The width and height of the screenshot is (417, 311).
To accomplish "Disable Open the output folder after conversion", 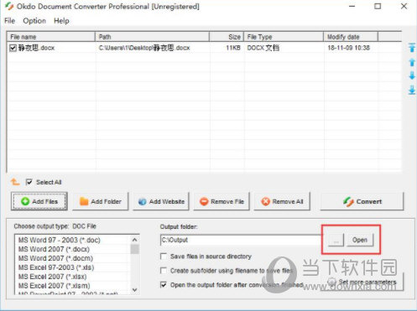I will click(x=164, y=285).
